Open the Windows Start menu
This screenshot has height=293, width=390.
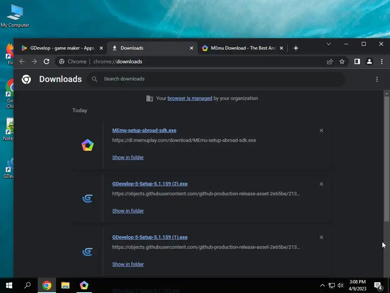pos(9,285)
